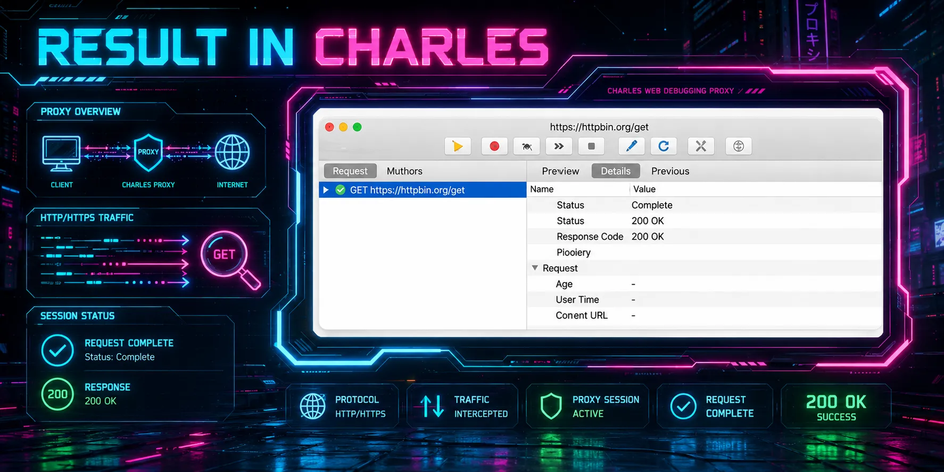Click the 'Age' row label
This screenshot has height=472, width=944.
tap(564, 284)
